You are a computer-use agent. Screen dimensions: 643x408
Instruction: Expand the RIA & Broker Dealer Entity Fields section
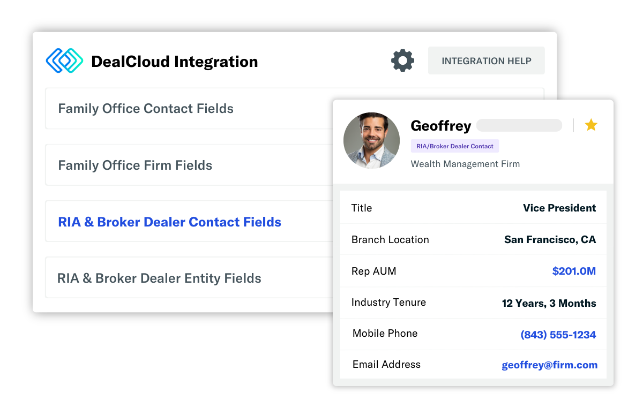click(x=159, y=278)
